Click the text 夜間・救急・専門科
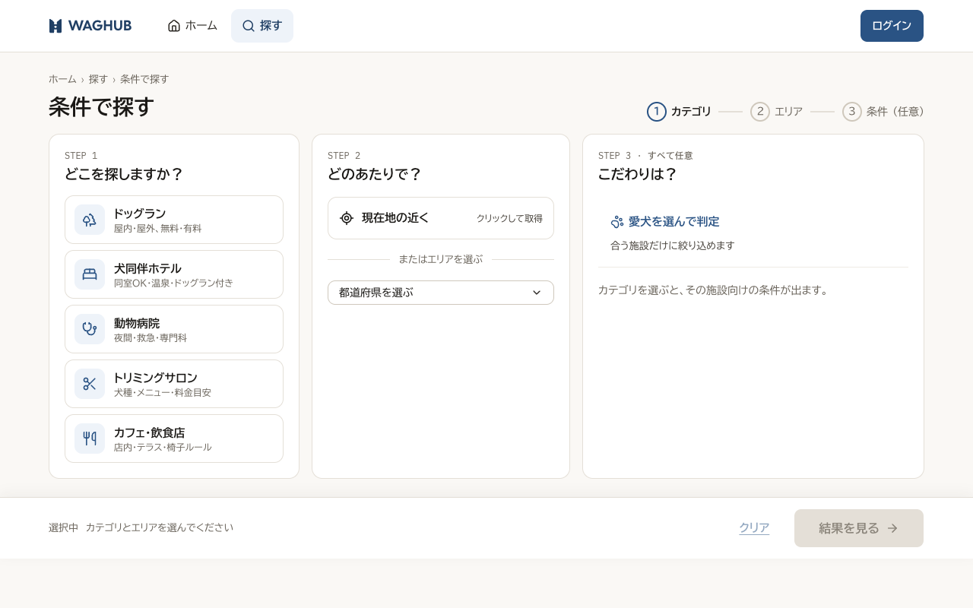The width and height of the screenshot is (973, 608). tap(151, 338)
